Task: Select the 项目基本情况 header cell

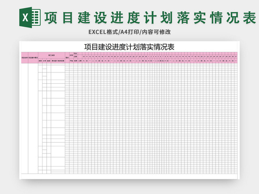Action: point(33,58)
